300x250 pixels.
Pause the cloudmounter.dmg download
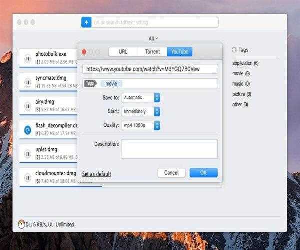pyautogui.click(x=27, y=177)
